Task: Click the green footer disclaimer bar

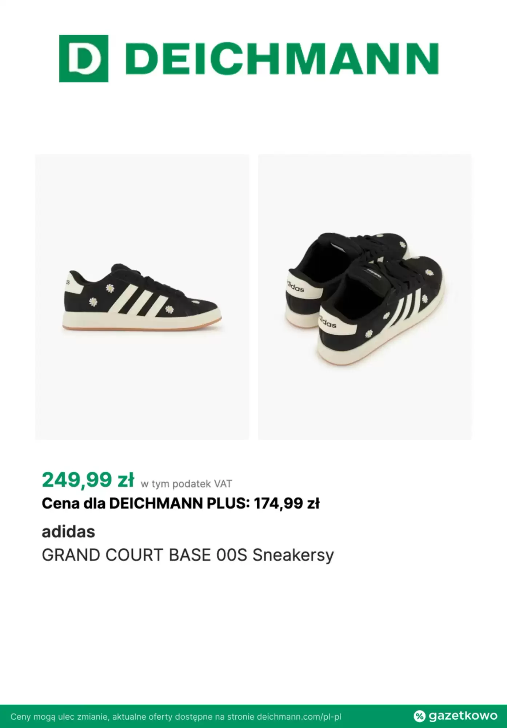Action: [x=253, y=716]
